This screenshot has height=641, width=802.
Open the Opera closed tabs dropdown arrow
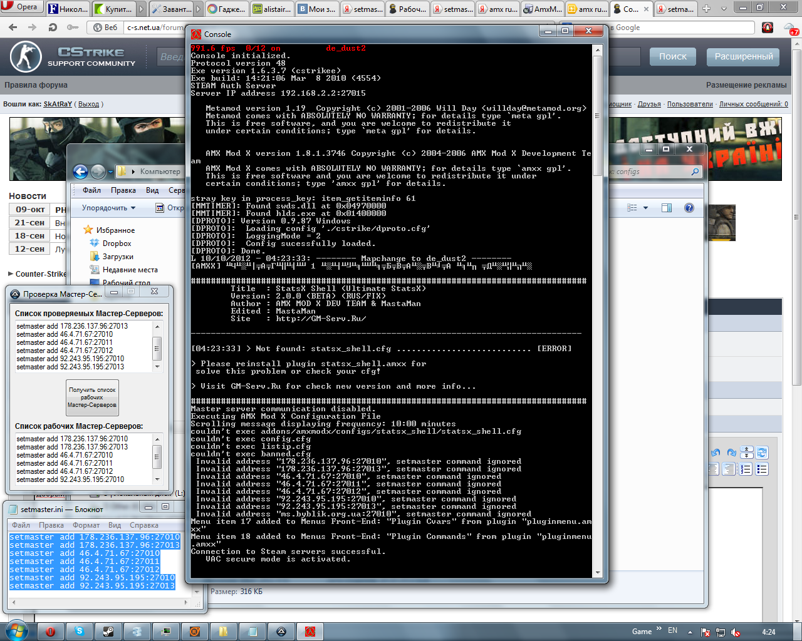723,9
